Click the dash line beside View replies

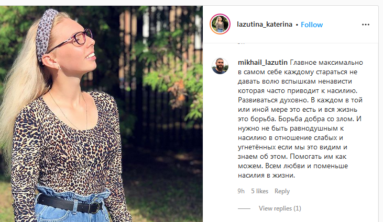tap(244, 208)
